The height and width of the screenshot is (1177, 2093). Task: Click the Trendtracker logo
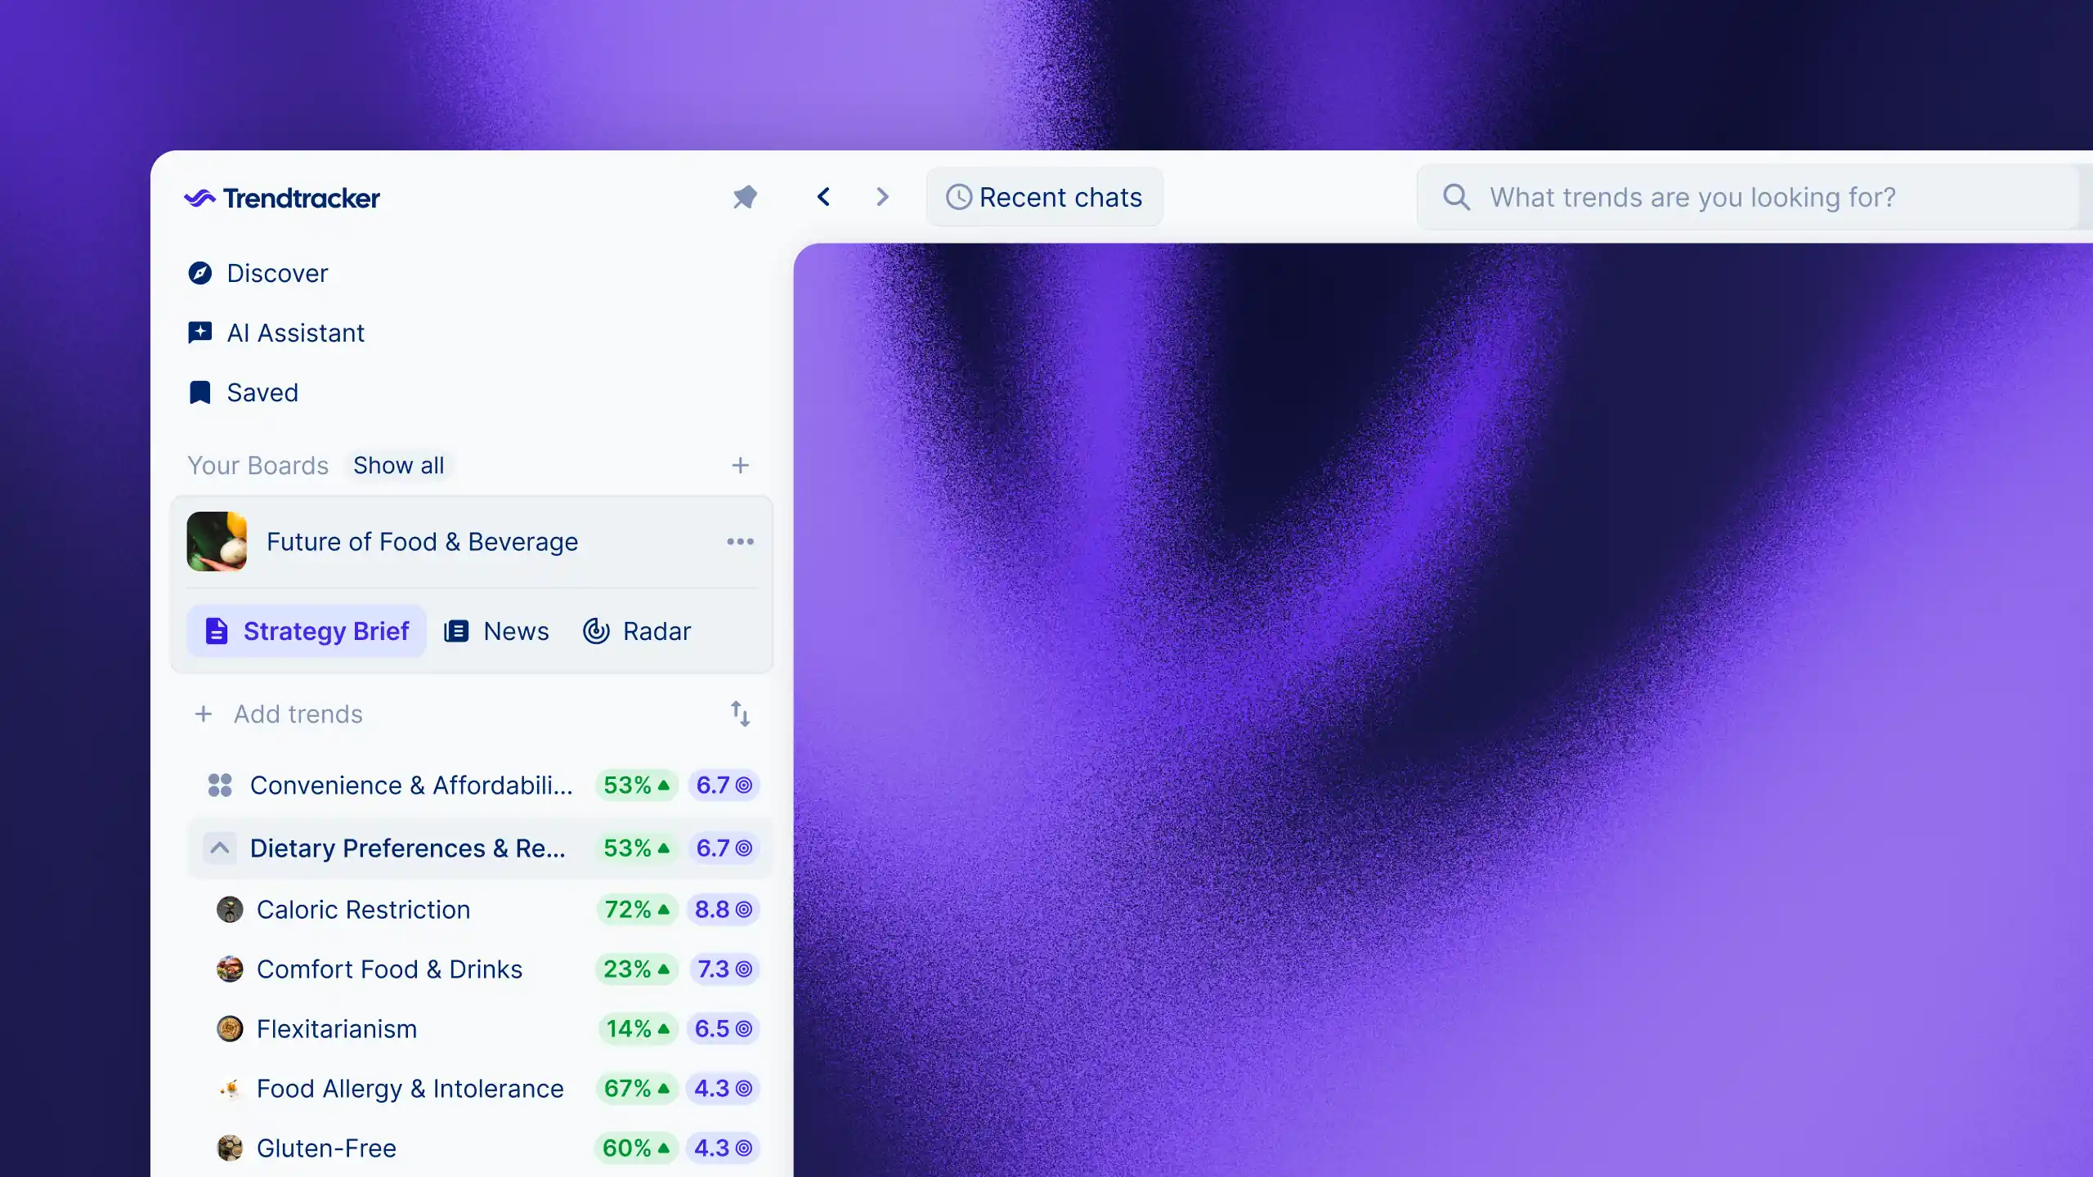tap(282, 198)
